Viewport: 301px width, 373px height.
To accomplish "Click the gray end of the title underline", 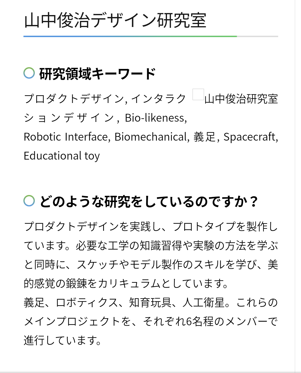I will pos(258,36).
